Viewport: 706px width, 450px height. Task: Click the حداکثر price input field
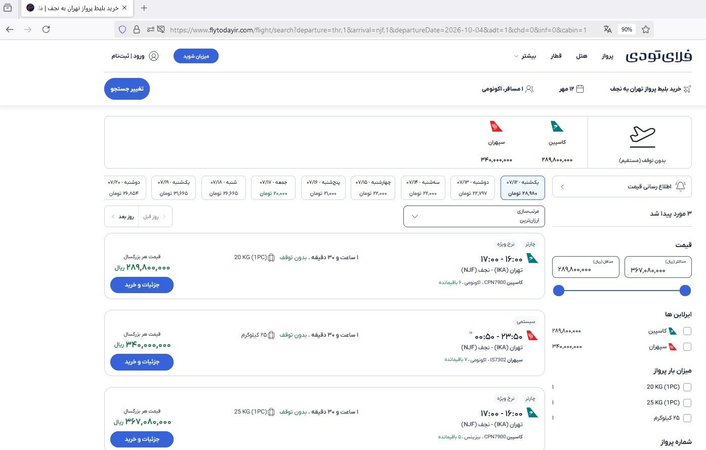point(658,267)
